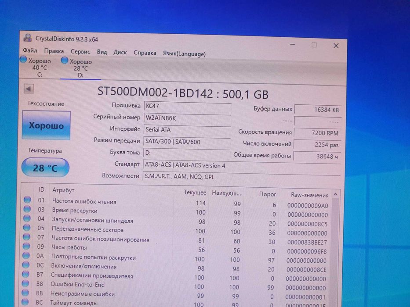Select row Переназначенные сектора
410x307 pixels.
click(177, 231)
